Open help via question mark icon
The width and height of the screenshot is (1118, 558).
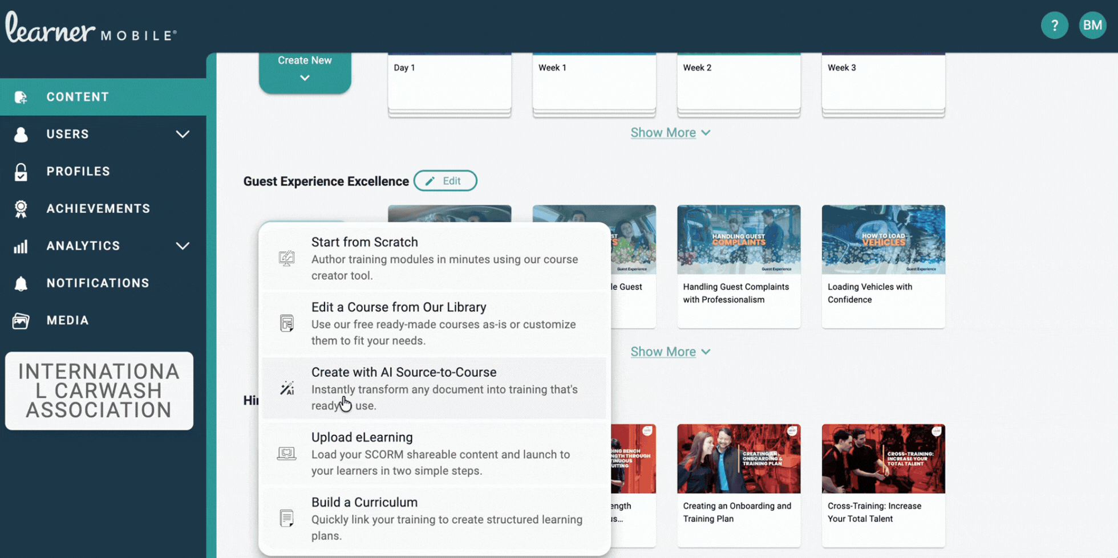click(1054, 25)
